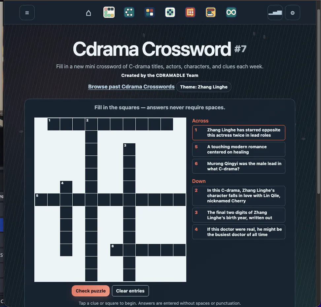The height and width of the screenshot is (307, 321).
Task: Select the crossword square numbered 3
Action: [x=129, y=149]
